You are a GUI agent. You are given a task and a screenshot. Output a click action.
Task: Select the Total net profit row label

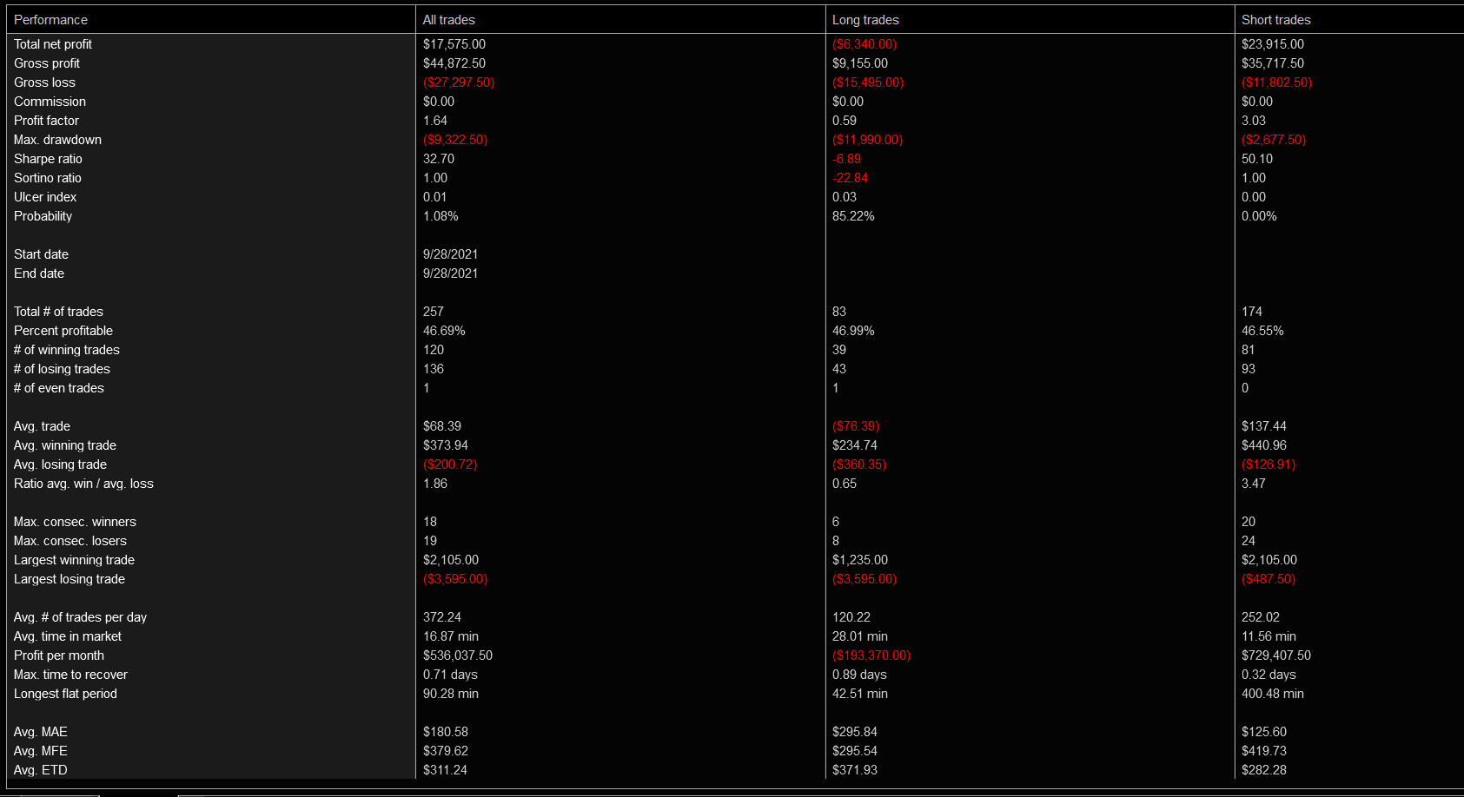53,44
